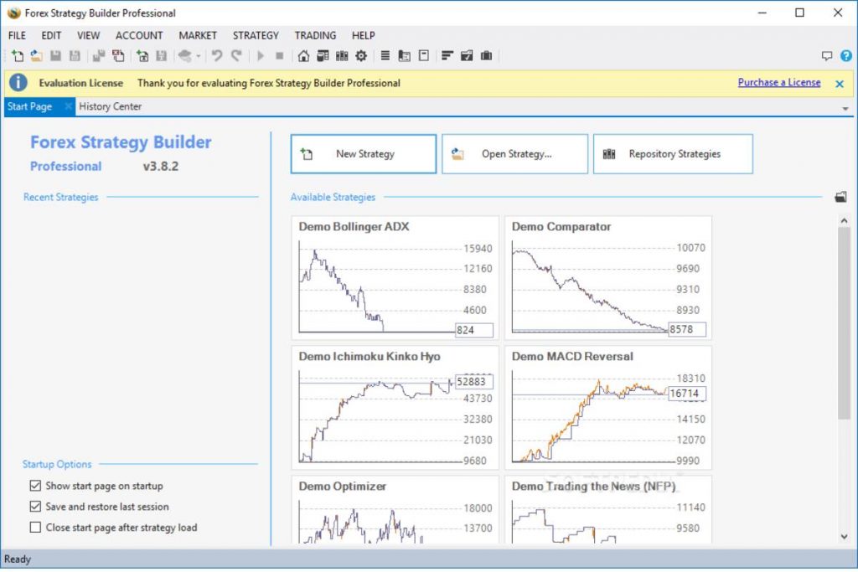Switch to the History Center tab
This screenshot has height=572, width=858.
110,106
